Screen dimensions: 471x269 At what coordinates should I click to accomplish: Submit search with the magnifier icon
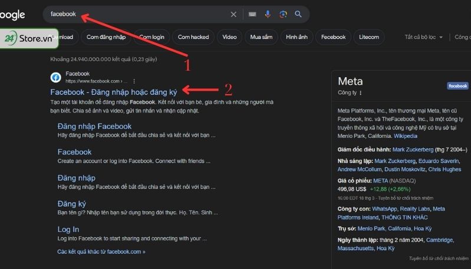pos(298,14)
